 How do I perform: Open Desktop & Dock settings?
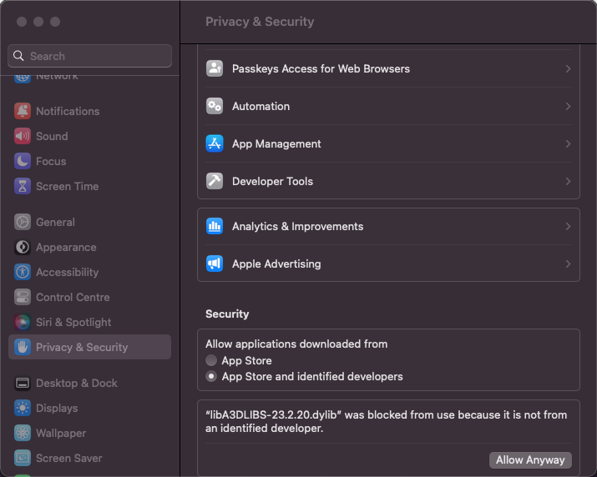coord(76,383)
